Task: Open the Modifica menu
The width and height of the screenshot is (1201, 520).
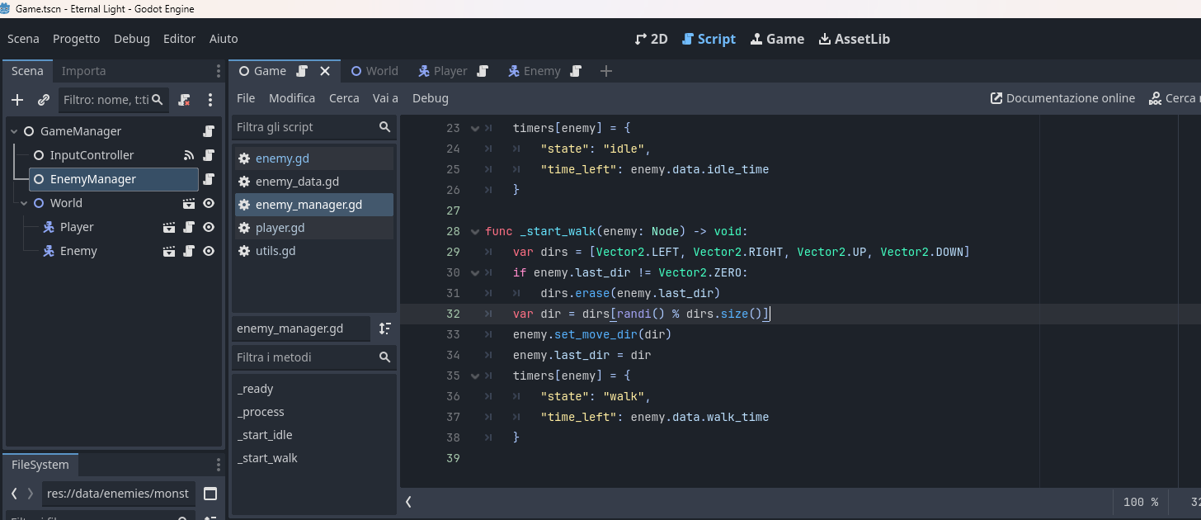Action: (292, 98)
